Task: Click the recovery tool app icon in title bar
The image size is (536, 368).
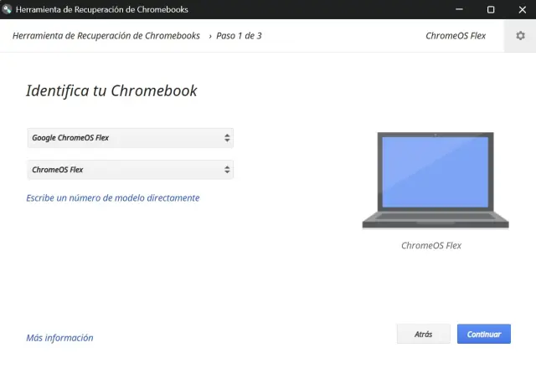Action: point(8,9)
